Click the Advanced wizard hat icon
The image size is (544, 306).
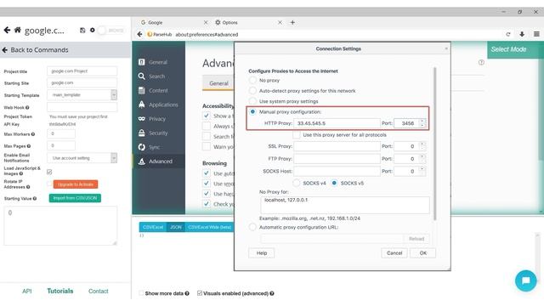142,161
